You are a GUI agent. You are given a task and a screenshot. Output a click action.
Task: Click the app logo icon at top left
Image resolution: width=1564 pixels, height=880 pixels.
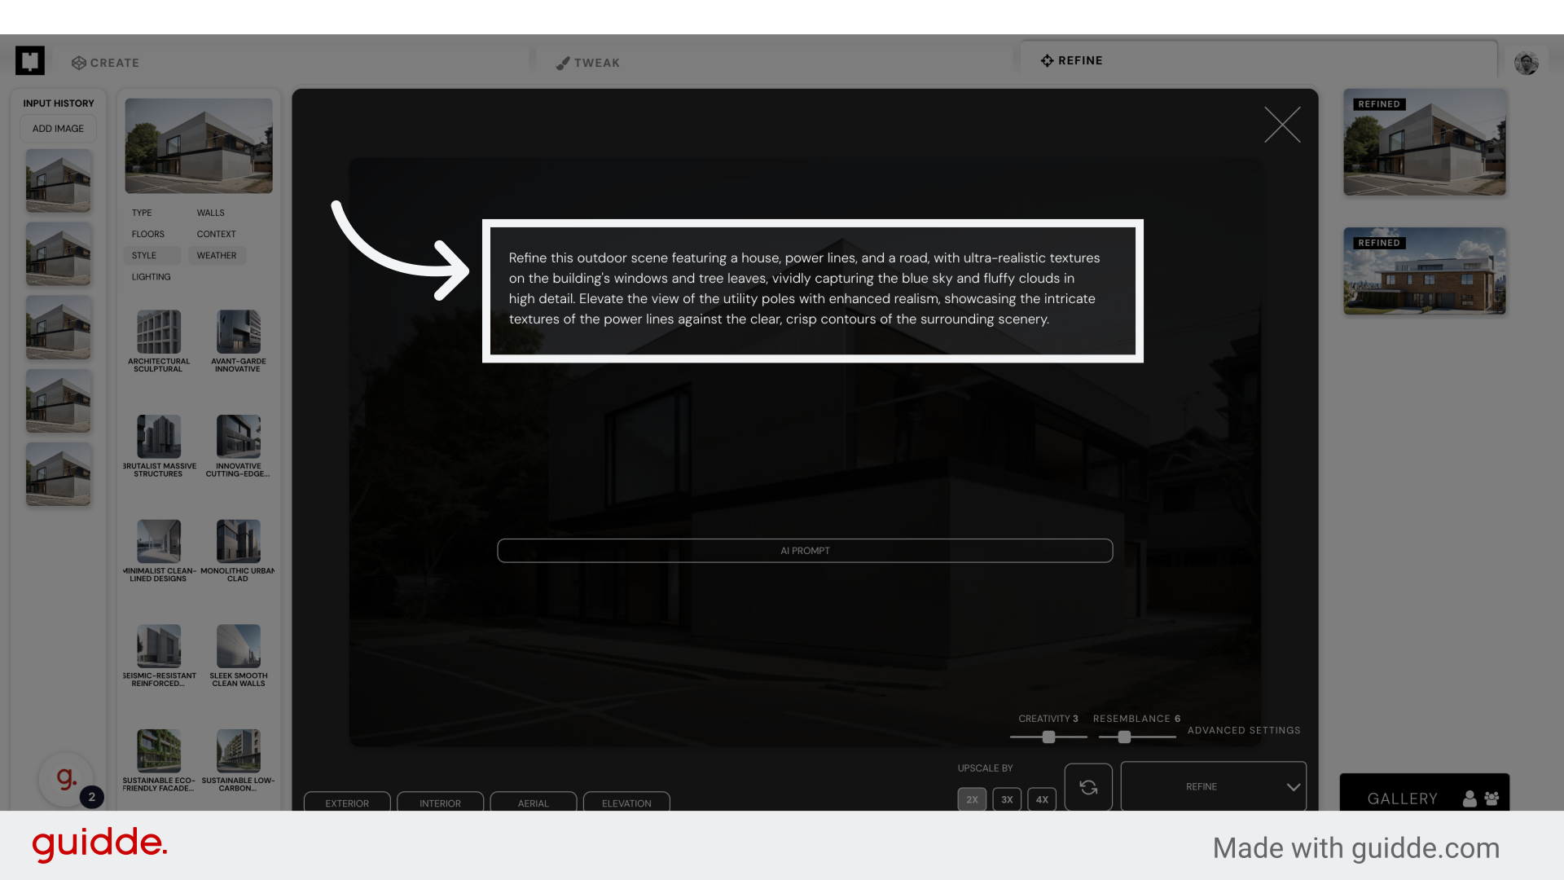pyautogui.click(x=30, y=60)
